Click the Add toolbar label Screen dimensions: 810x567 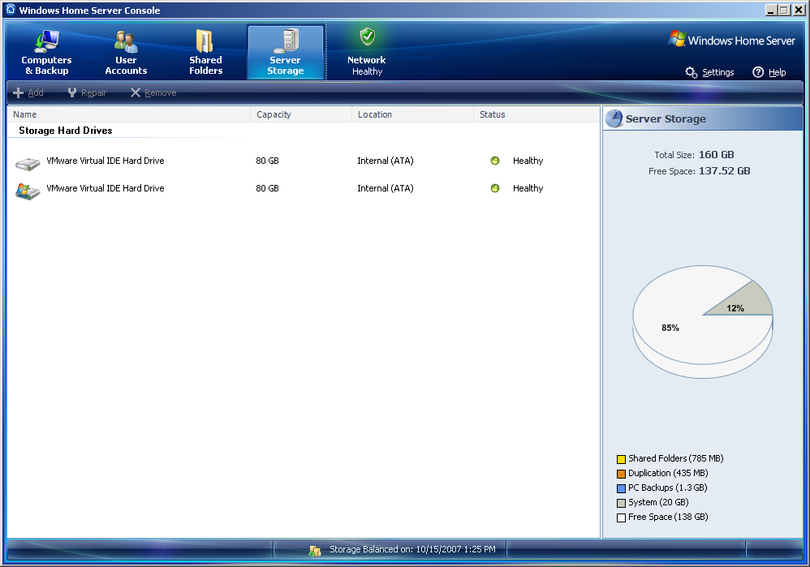point(36,93)
